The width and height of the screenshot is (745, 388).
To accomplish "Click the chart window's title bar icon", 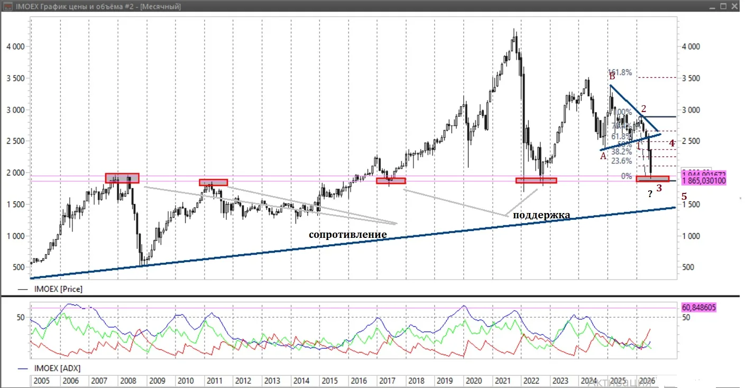I will point(7,7).
